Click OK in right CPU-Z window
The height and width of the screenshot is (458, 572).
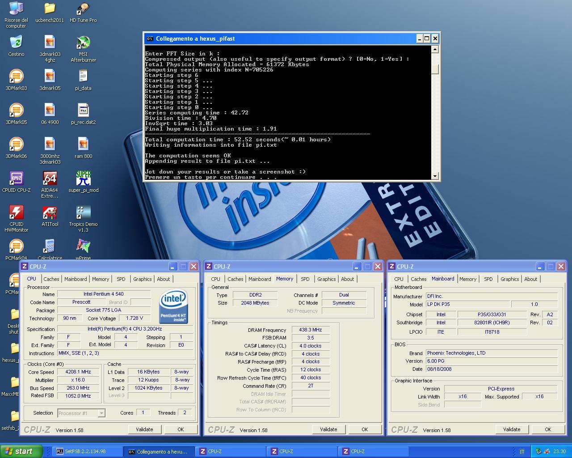[x=548, y=429]
